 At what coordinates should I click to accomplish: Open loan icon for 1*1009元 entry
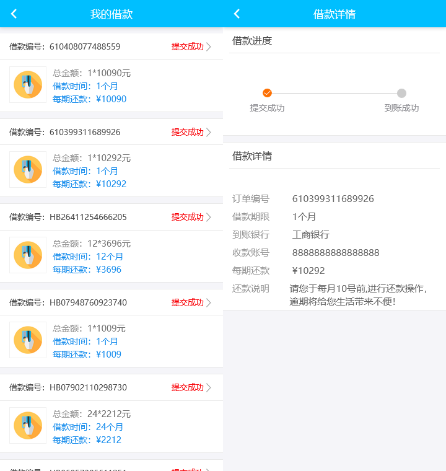[x=28, y=340]
